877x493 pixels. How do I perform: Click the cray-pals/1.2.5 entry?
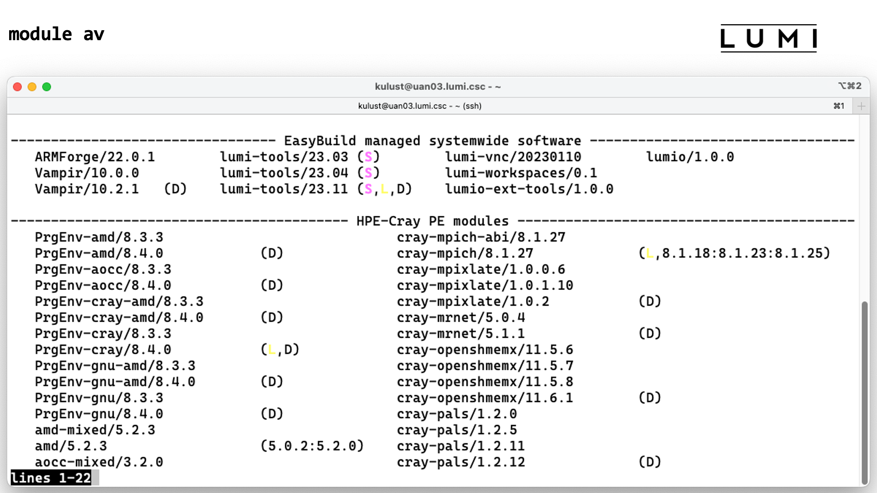coord(457,430)
